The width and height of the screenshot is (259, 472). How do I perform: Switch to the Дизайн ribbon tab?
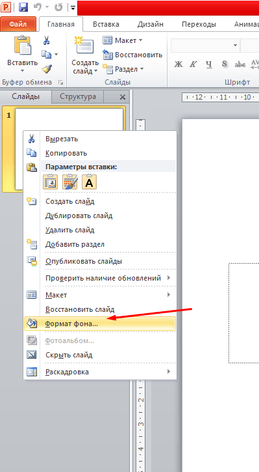pyautogui.click(x=151, y=24)
